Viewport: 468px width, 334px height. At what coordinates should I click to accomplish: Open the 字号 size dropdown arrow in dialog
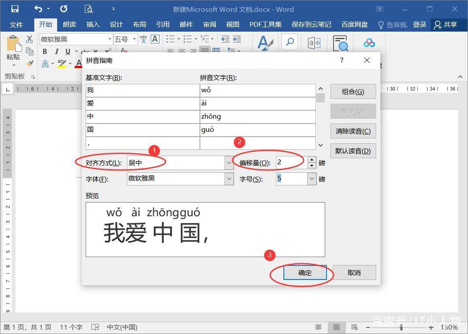[x=312, y=179]
